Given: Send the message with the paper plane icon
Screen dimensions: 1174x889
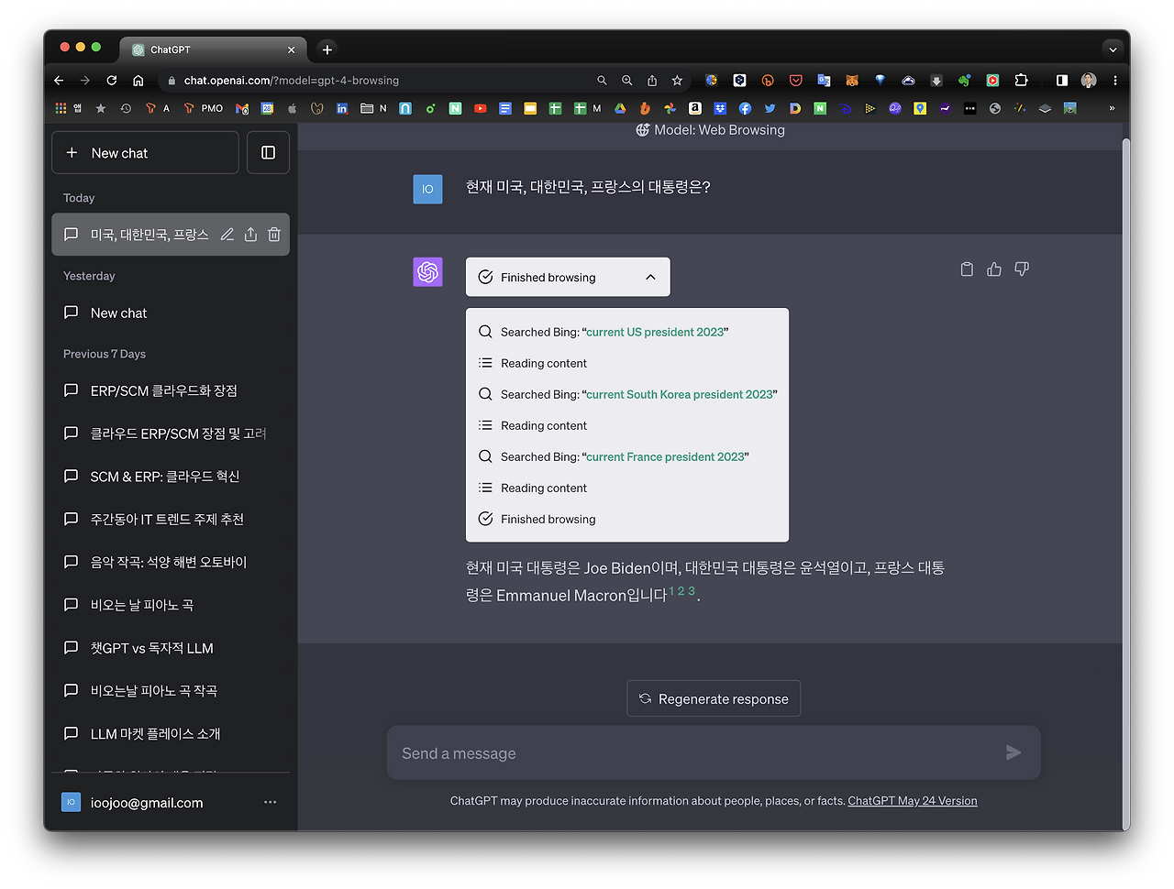Looking at the screenshot, I should pos(1013,752).
